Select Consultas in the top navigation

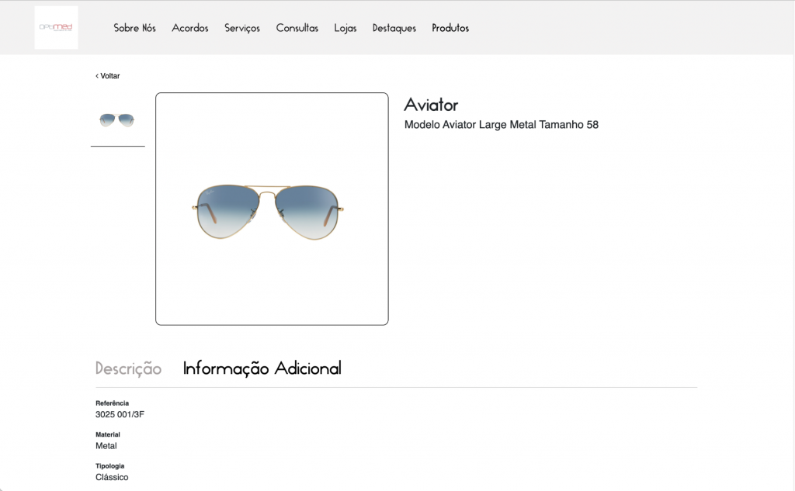tap(297, 28)
